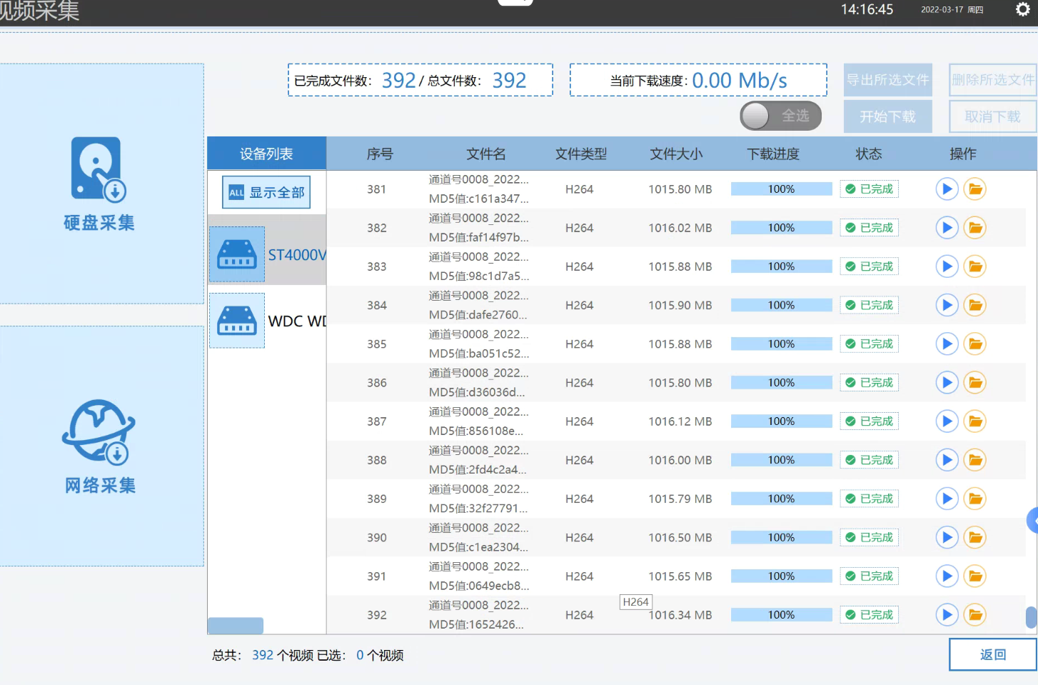Play the video in row 385

[x=947, y=344]
